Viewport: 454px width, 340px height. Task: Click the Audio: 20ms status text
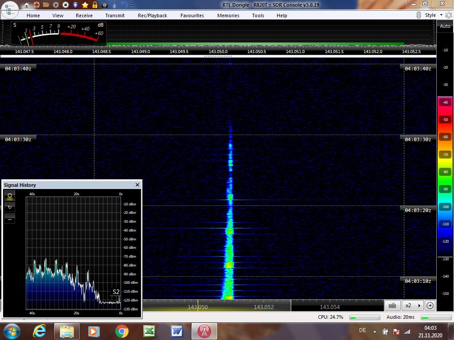point(400,317)
